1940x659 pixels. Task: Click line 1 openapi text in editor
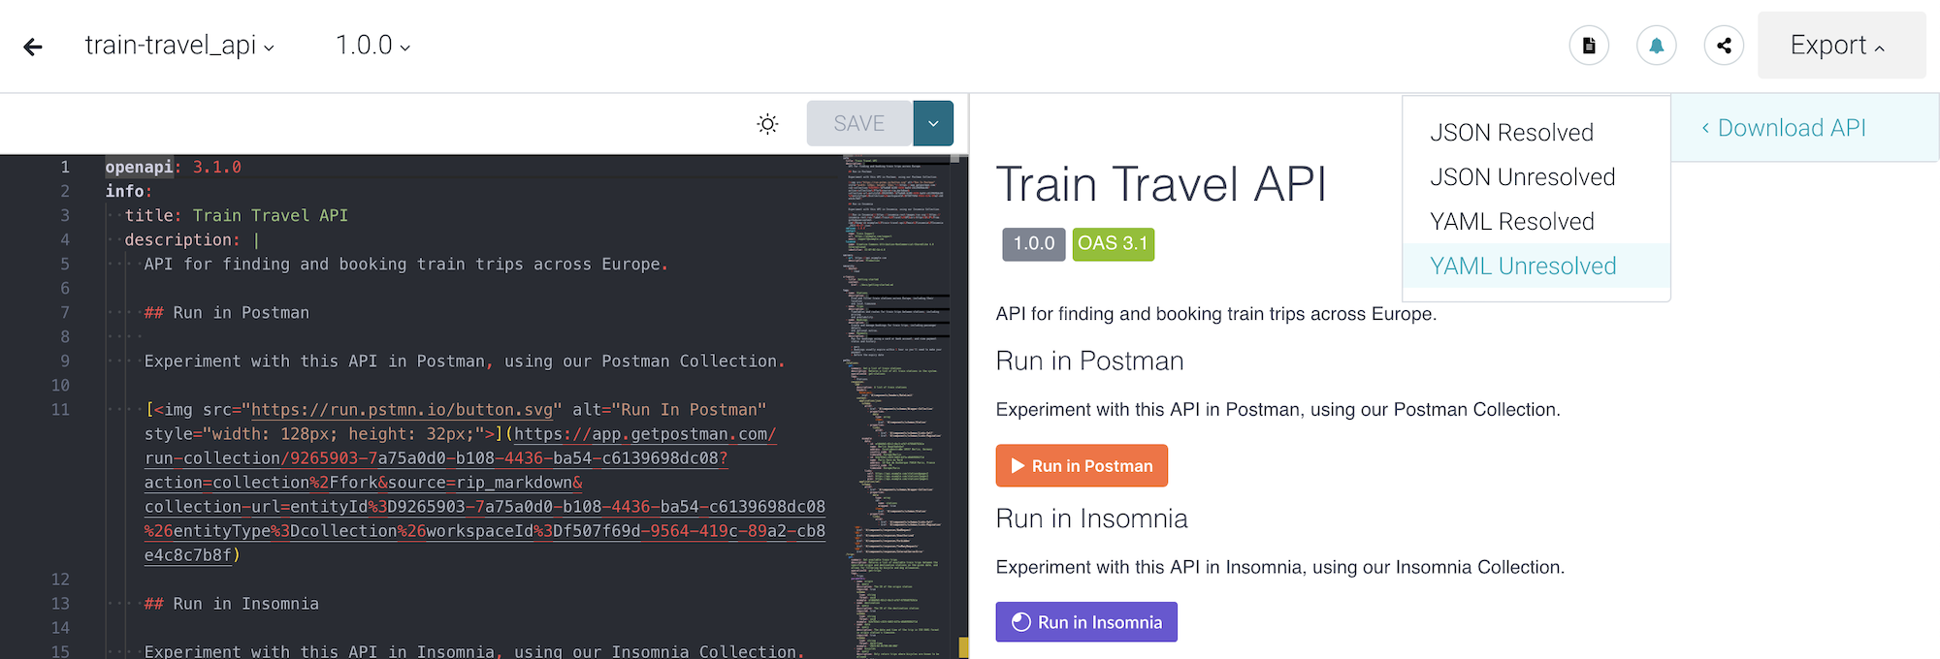(x=139, y=167)
